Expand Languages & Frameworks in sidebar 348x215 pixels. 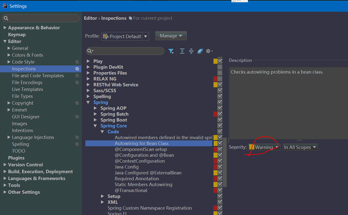5,178
